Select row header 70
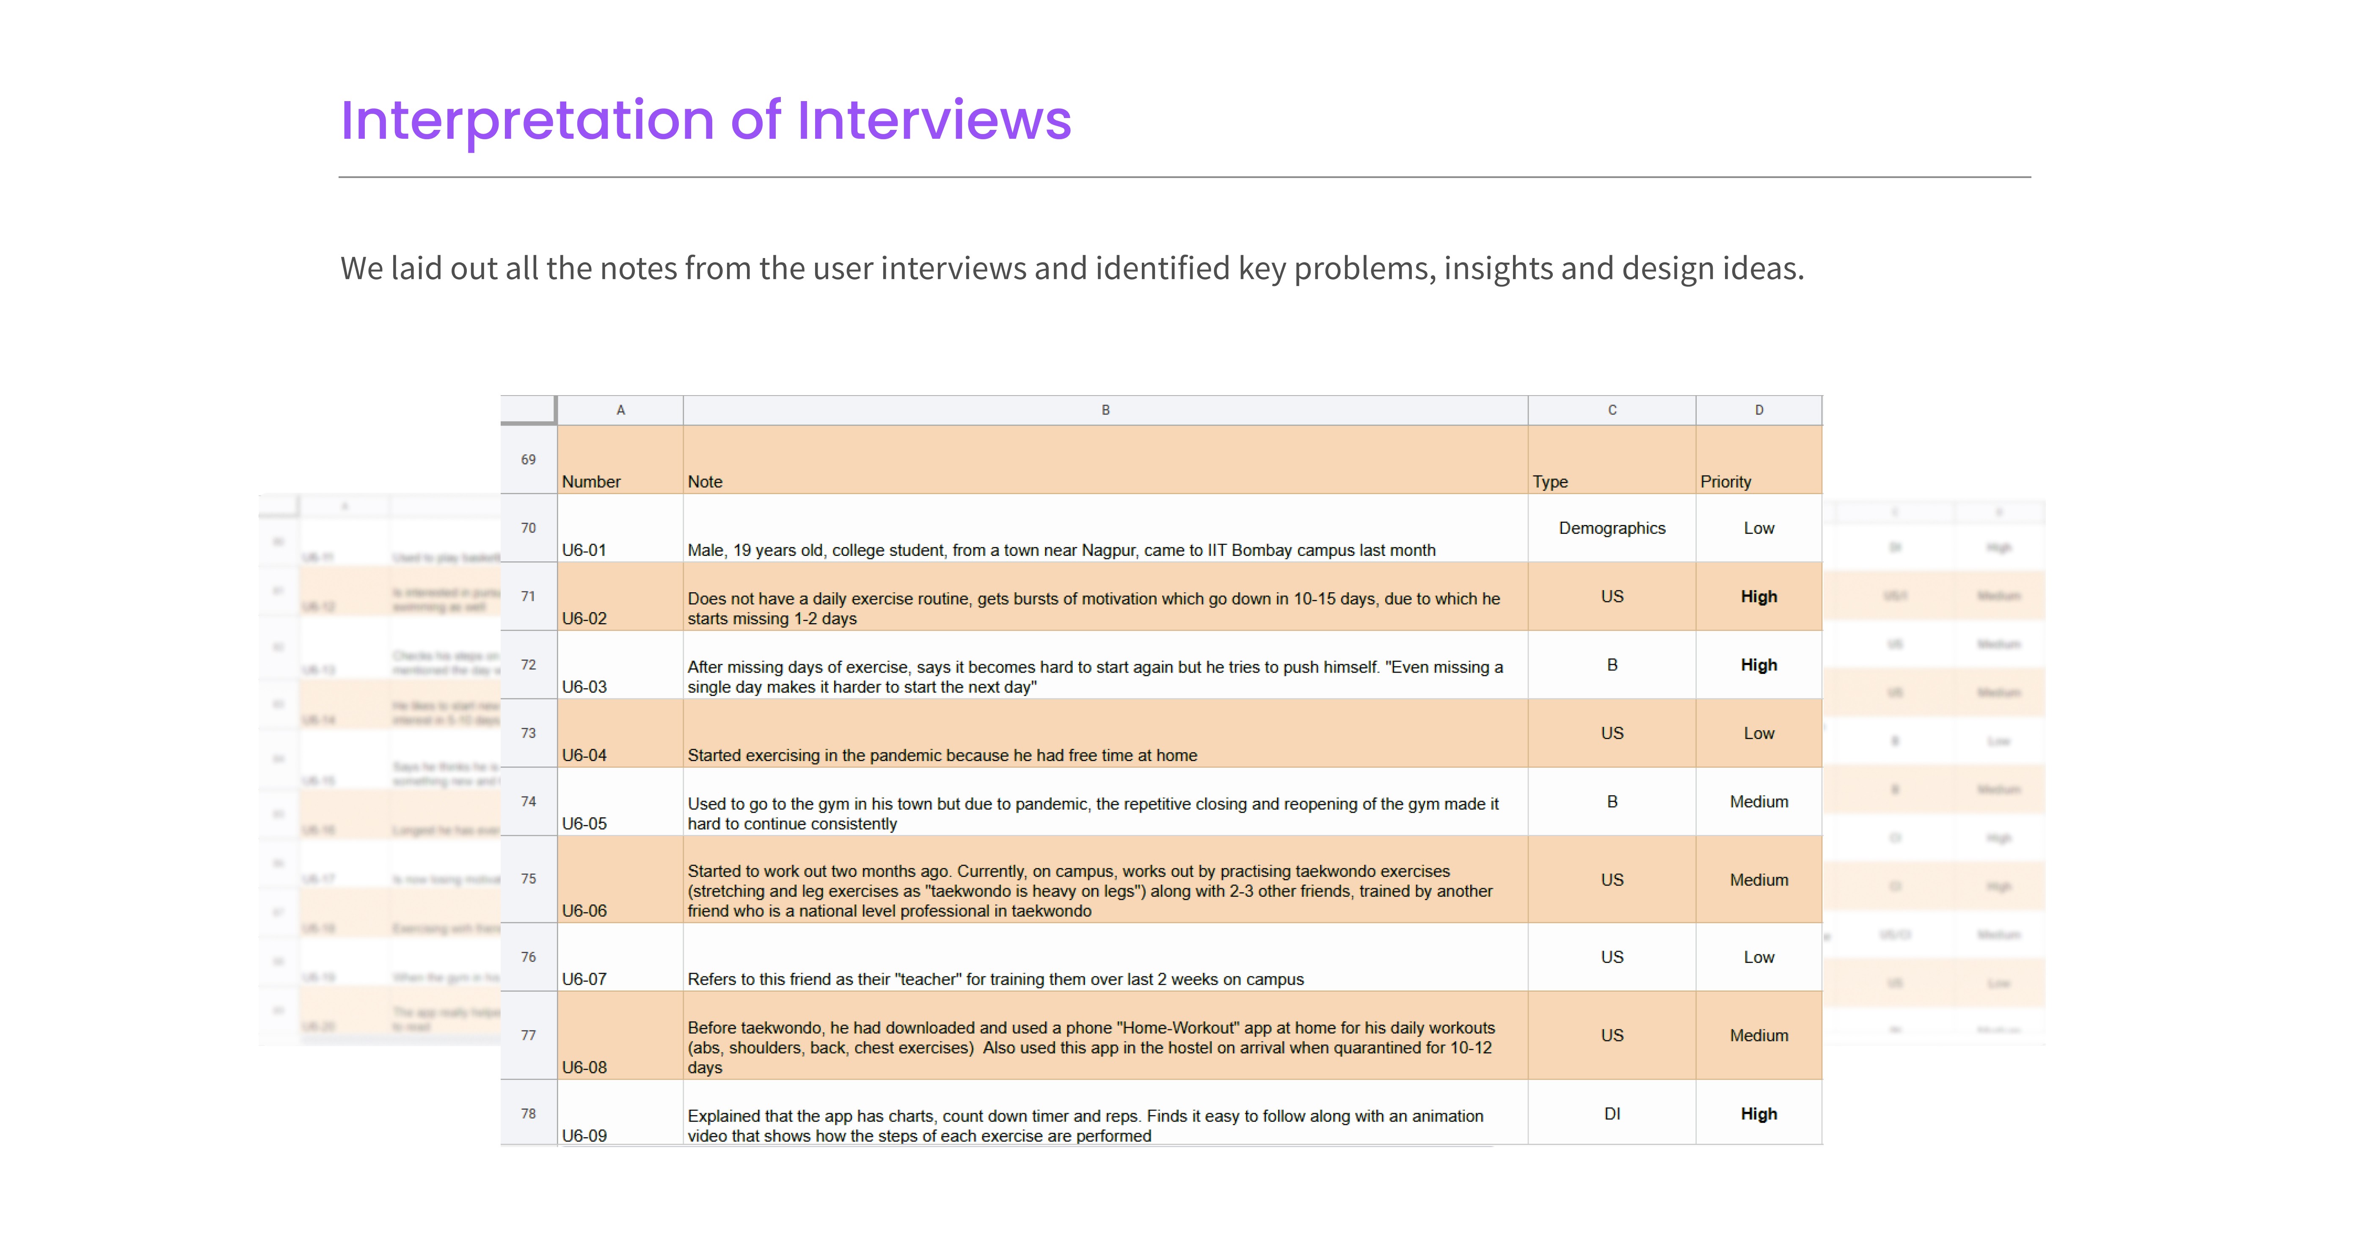The image size is (2370, 1237). point(528,528)
